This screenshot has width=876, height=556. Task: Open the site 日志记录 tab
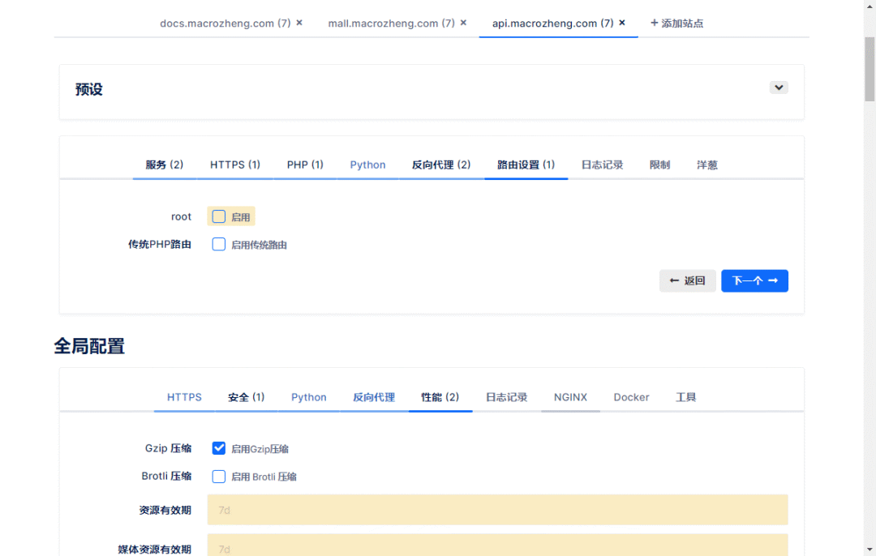point(602,165)
